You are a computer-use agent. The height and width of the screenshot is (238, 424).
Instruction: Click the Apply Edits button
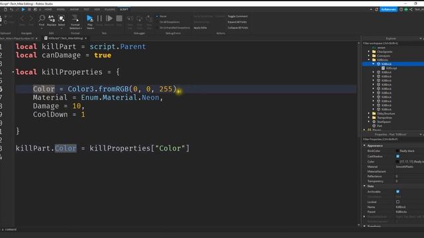[x=200, y=28]
